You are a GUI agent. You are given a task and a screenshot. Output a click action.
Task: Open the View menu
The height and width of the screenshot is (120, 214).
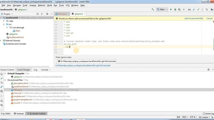pos(9,5)
